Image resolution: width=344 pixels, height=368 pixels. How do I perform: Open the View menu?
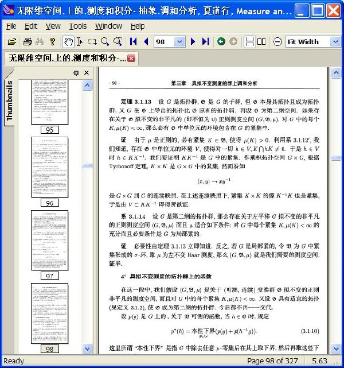point(53,26)
